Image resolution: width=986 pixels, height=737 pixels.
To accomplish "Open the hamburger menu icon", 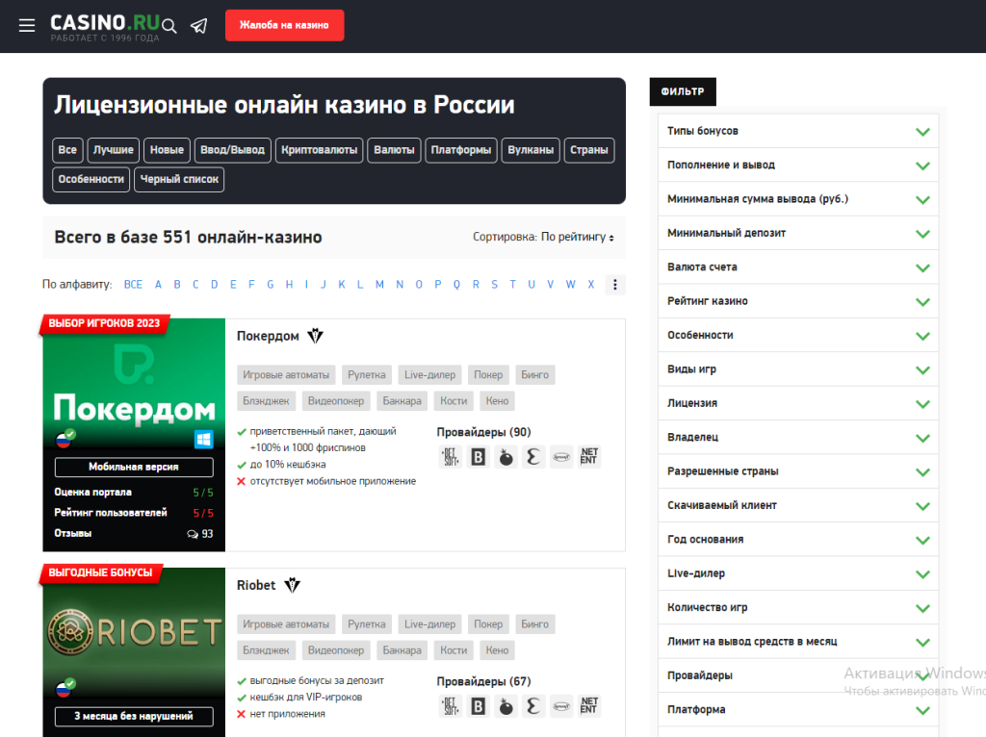I will (x=26, y=25).
